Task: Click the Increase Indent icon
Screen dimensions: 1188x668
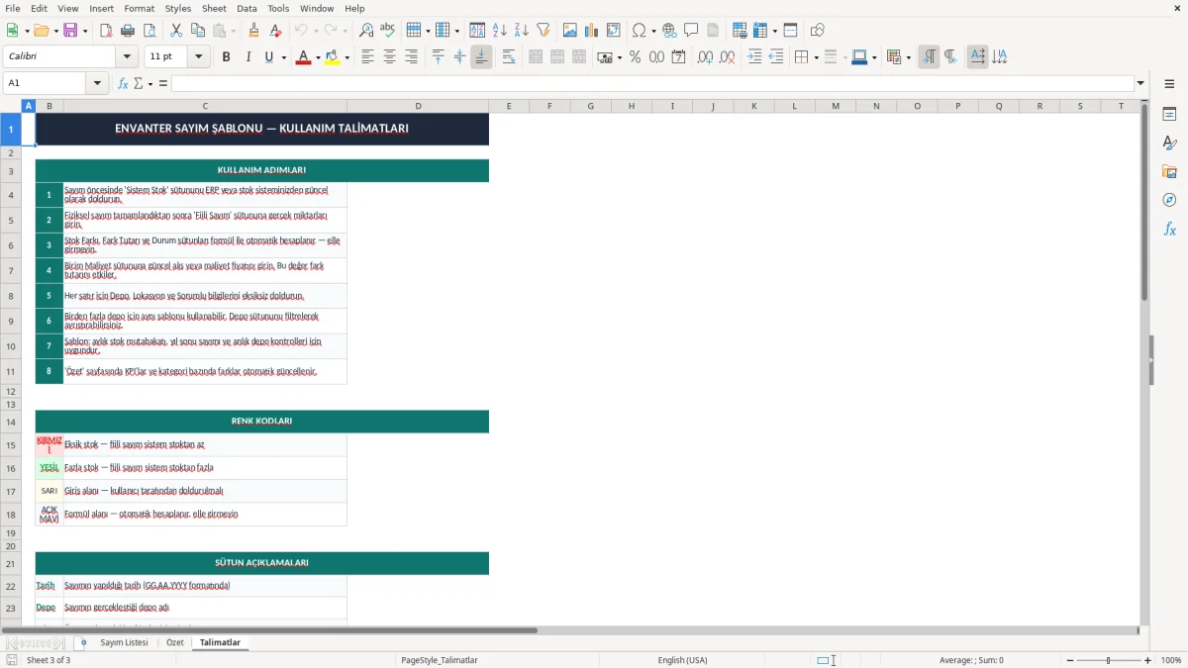Action: click(754, 57)
